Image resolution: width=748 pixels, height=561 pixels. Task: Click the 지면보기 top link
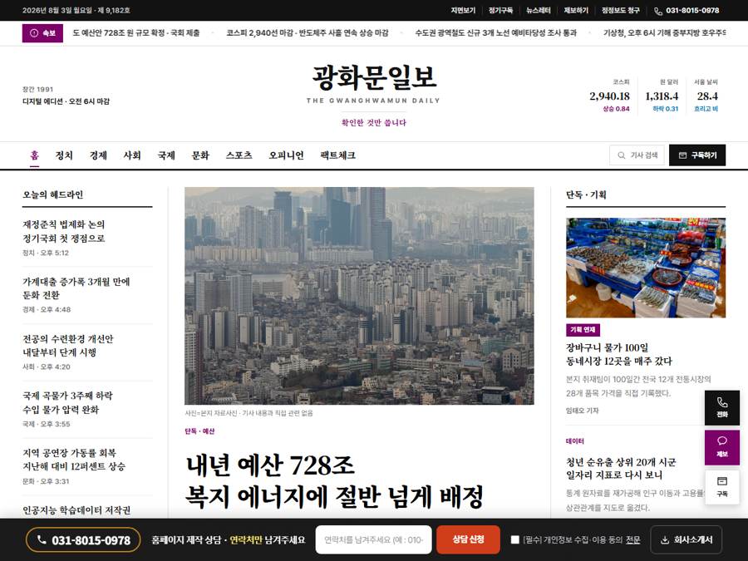(463, 11)
